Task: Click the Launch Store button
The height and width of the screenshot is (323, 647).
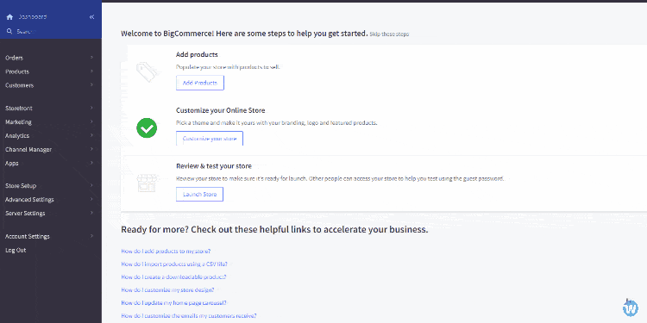Action: [200, 194]
